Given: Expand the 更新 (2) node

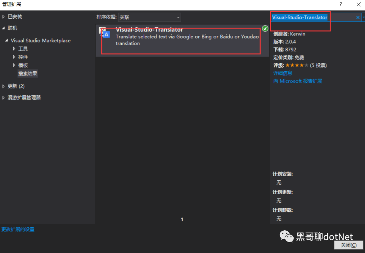Looking at the screenshot, I should 3,86.
